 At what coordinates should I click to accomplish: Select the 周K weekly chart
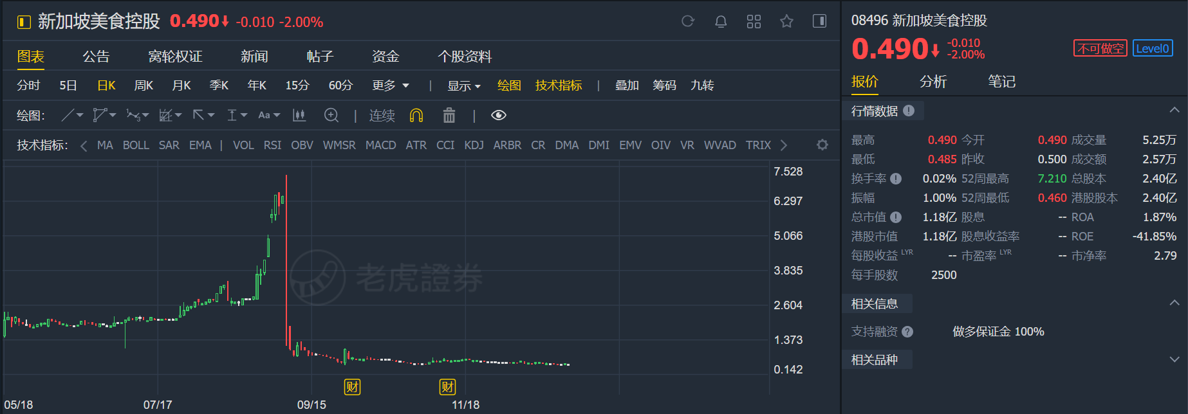coord(144,85)
